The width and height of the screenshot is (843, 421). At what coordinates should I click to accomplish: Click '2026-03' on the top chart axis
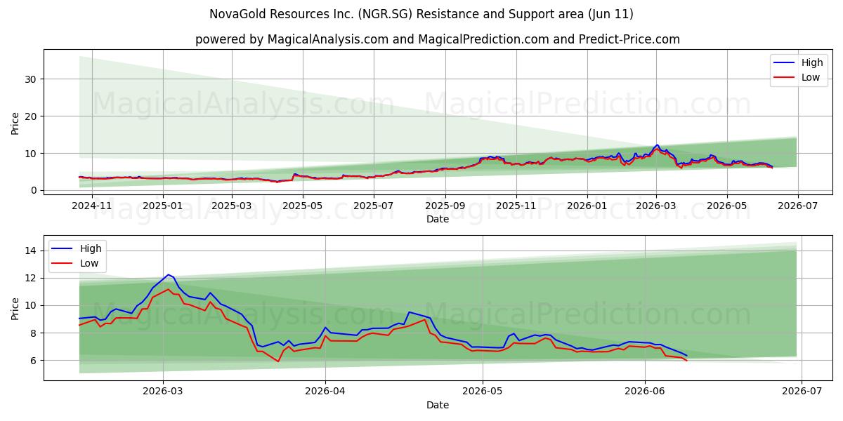coord(655,206)
